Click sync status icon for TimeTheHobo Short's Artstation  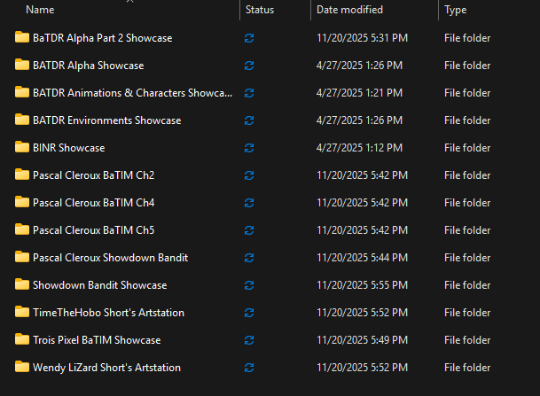point(249,313)
